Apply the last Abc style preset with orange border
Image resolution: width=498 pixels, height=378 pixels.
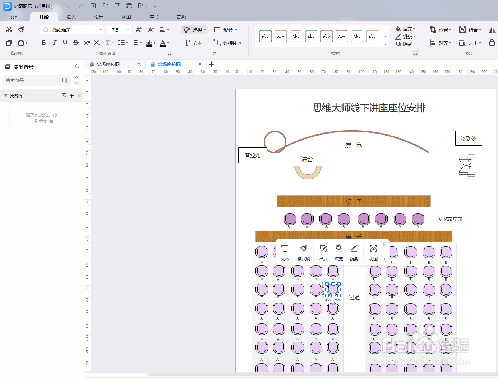(x=372, y=36)
